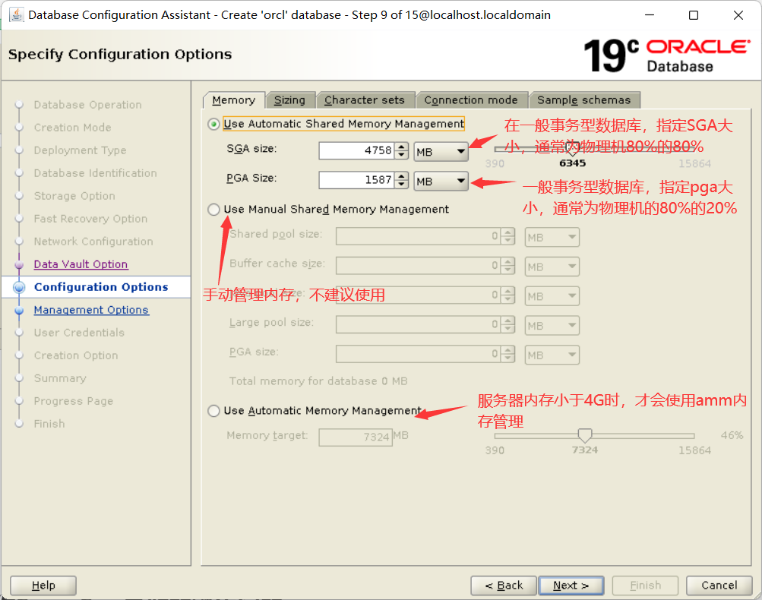Click Storage Option step in sidebar
Screen dimensions: 762x600
coord(74,196)
